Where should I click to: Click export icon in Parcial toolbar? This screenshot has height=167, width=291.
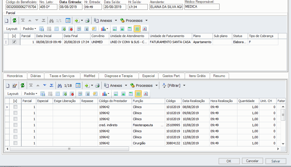tap(77, 20)
